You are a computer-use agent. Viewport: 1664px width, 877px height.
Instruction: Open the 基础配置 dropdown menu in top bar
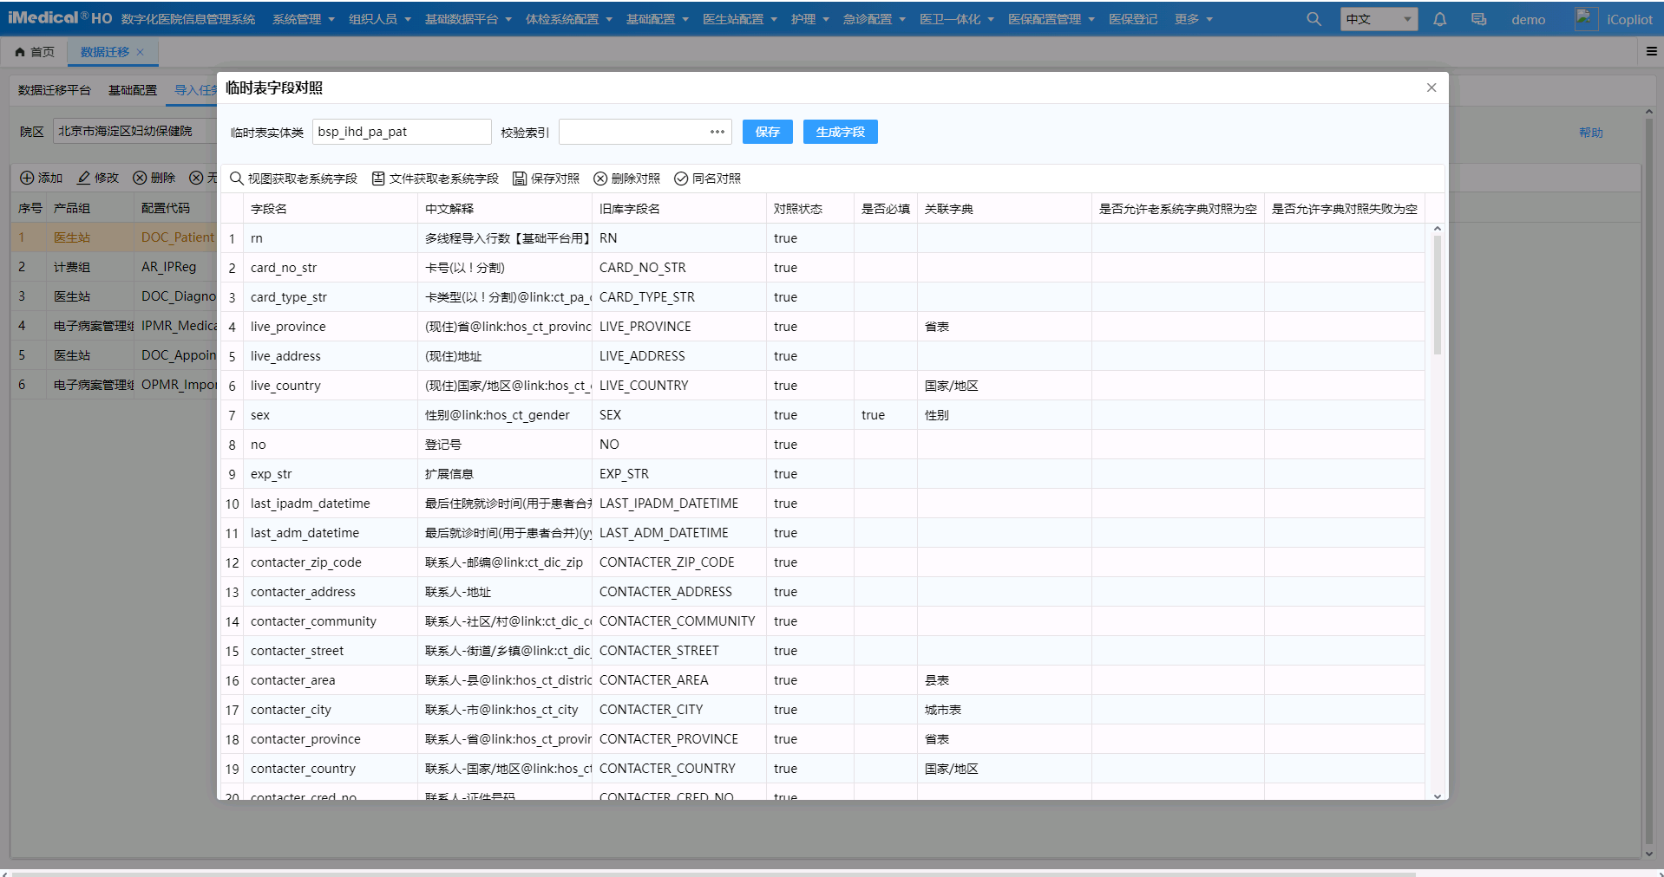[x=657, y=19]
